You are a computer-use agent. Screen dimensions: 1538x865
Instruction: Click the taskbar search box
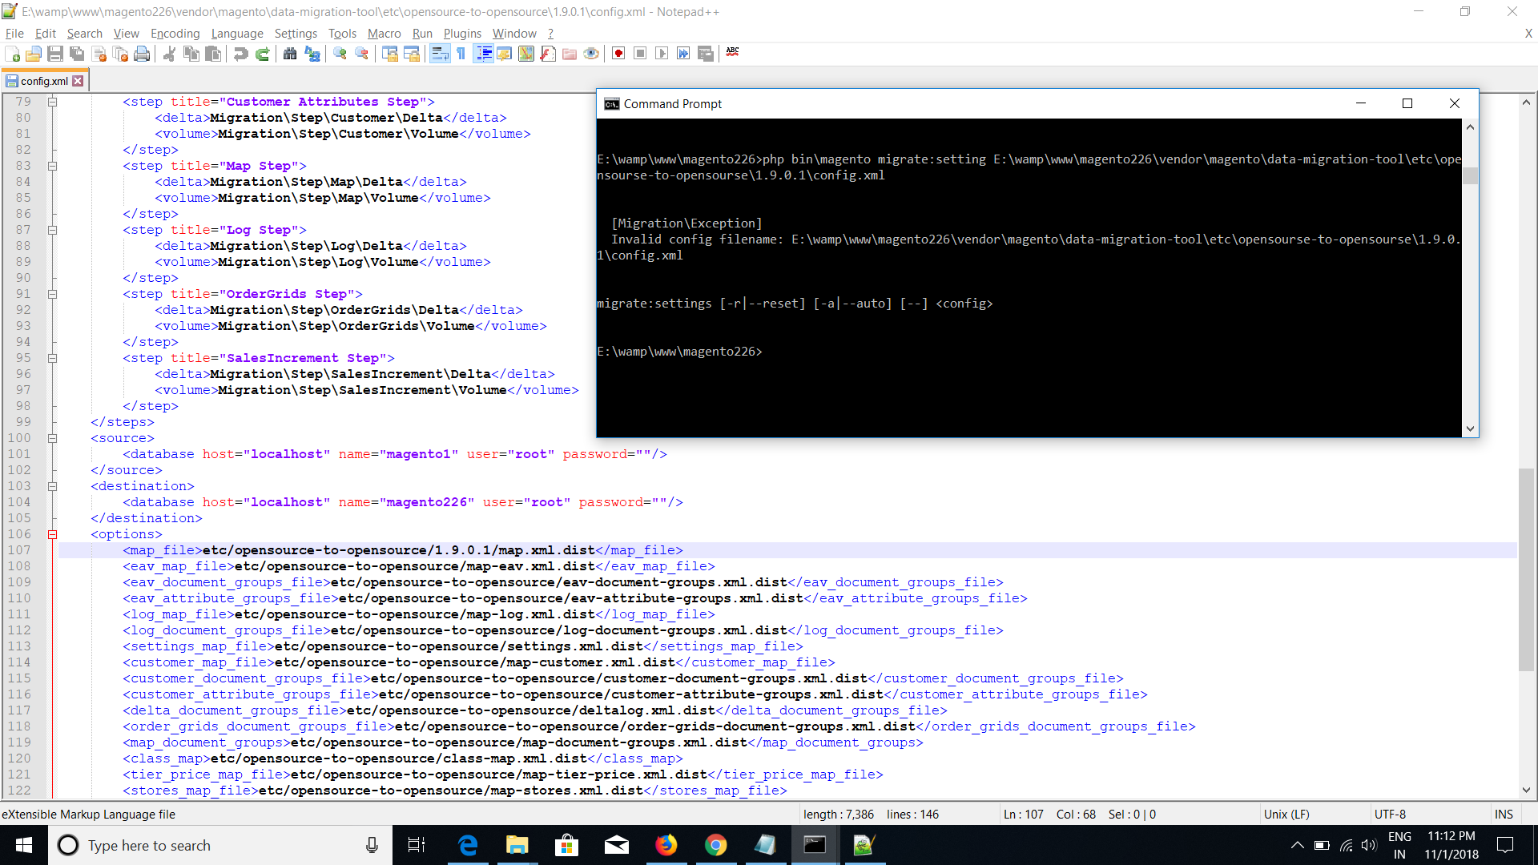[x=220, y=845]
